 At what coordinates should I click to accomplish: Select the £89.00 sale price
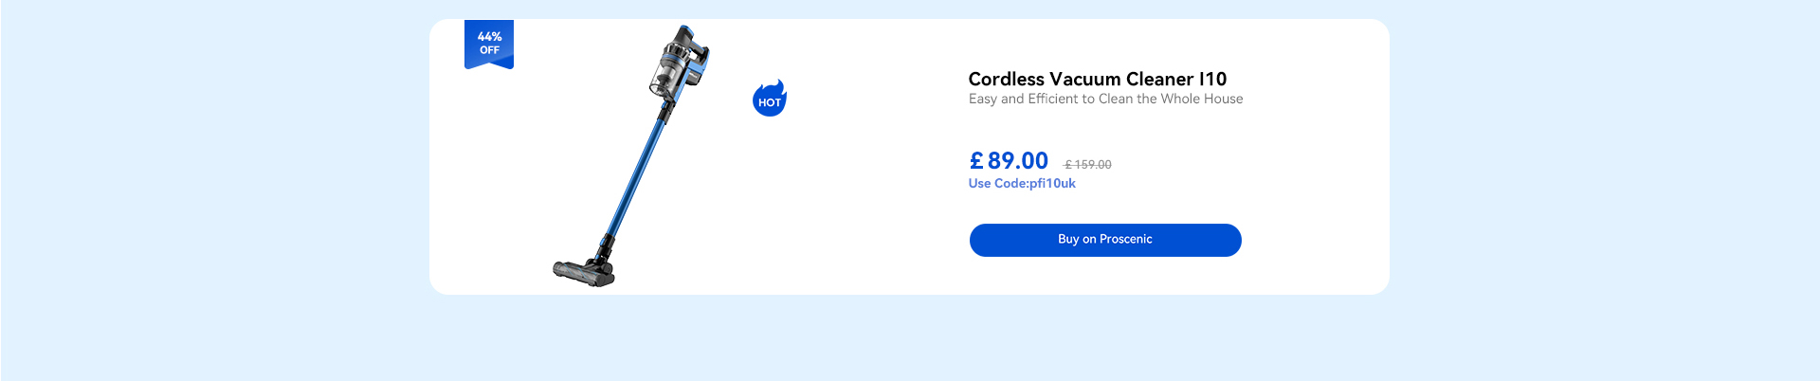(1009, 161)
